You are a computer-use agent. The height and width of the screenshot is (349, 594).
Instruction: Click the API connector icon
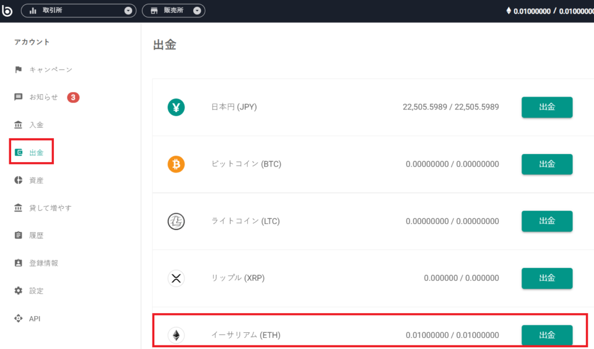18,318
